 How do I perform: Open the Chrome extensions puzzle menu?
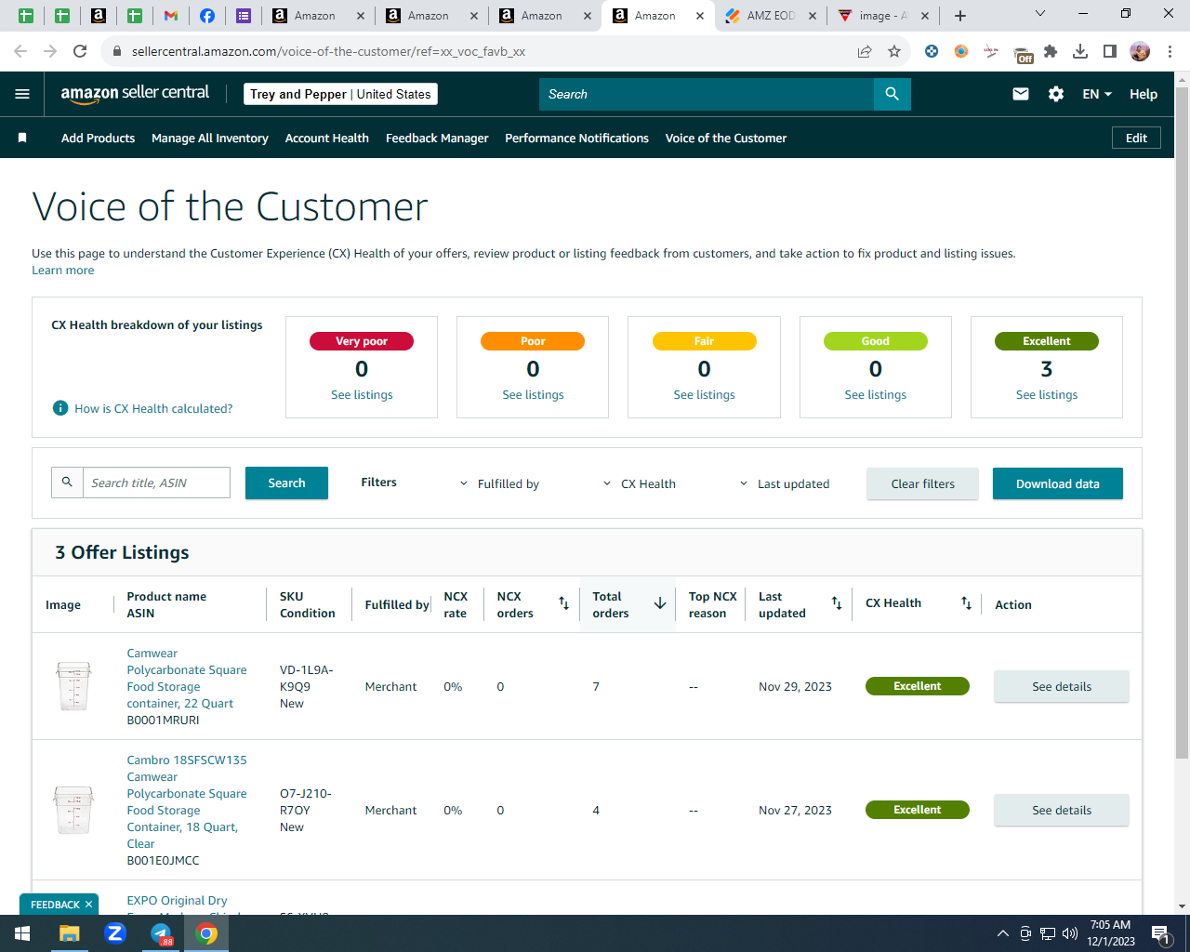point(1051,51)
